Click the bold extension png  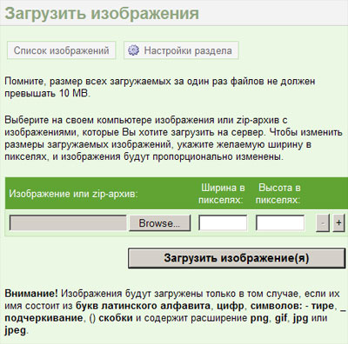259,319
